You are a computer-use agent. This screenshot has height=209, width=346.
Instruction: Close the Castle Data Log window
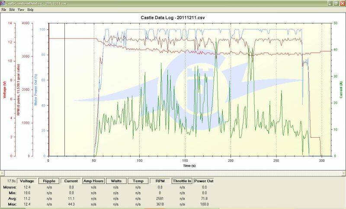(x=342, y=3)
